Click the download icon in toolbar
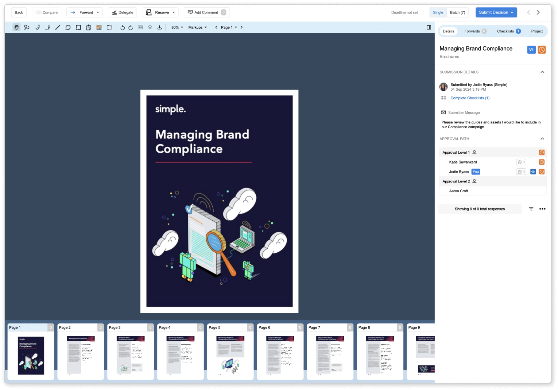Screen dimensions: 558x390 tap(159, 27)
